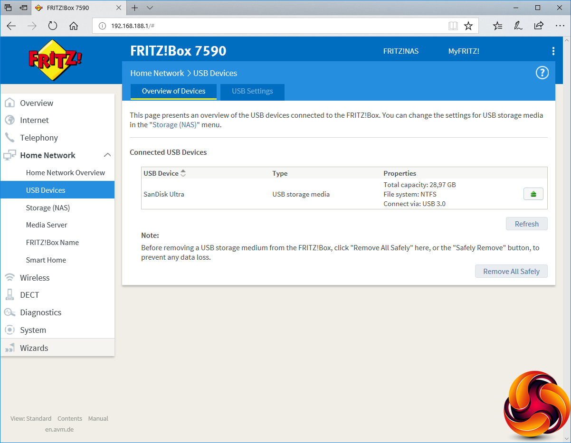This screenshot has width=571, height=443.
Task: Click the Home Network breadcrumb link
Action: click(x=157, y=73)
